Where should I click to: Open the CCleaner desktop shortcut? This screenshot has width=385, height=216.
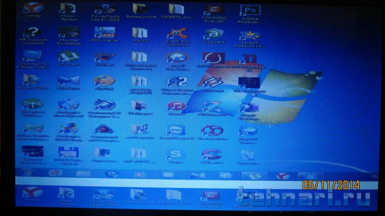click(x=212, y=156)
